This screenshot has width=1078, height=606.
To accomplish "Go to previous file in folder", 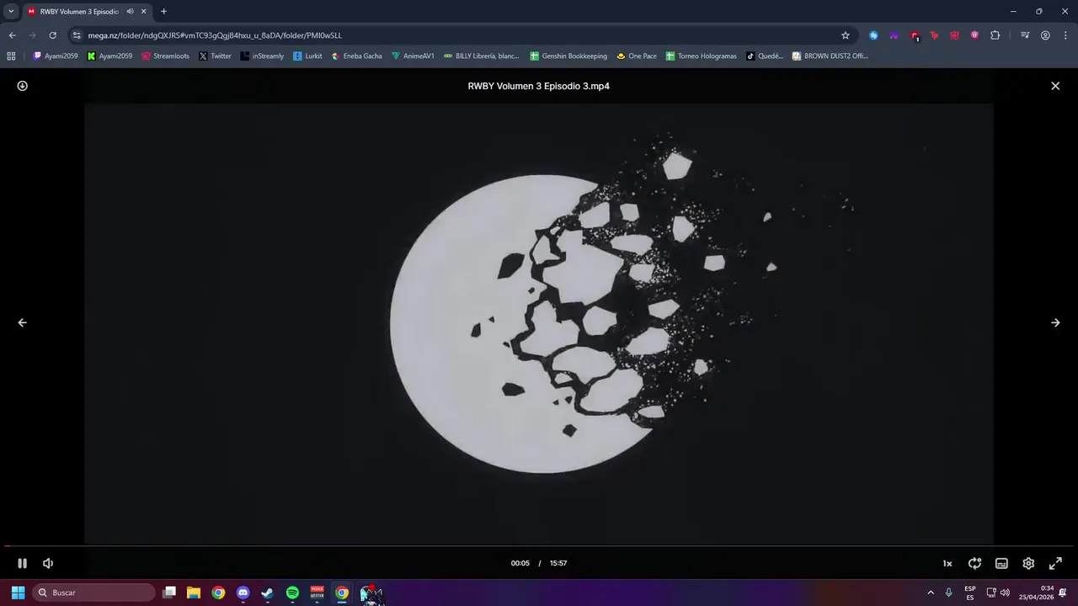I will [23, 322].
